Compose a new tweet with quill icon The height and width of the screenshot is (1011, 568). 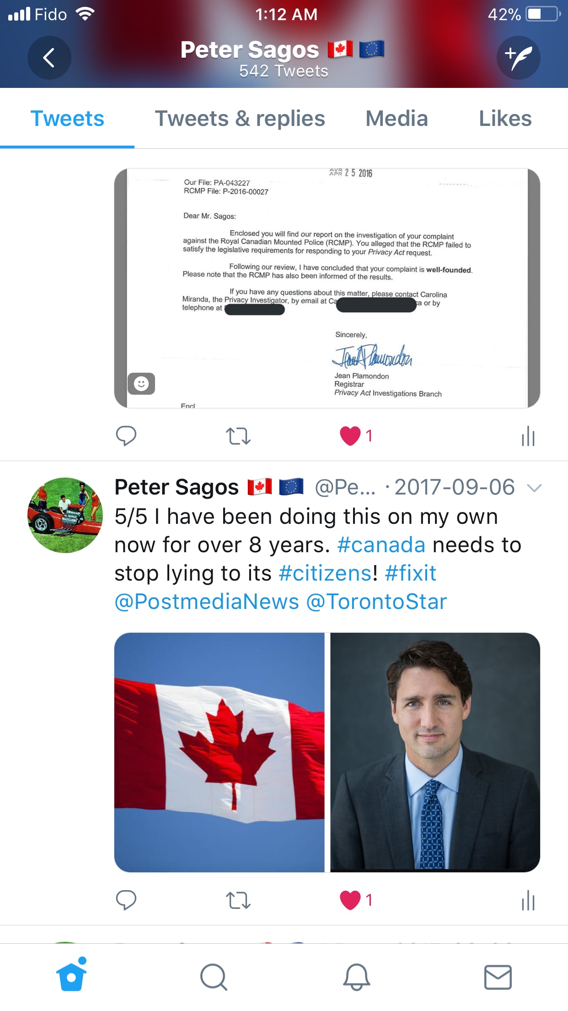pos(519,58)
